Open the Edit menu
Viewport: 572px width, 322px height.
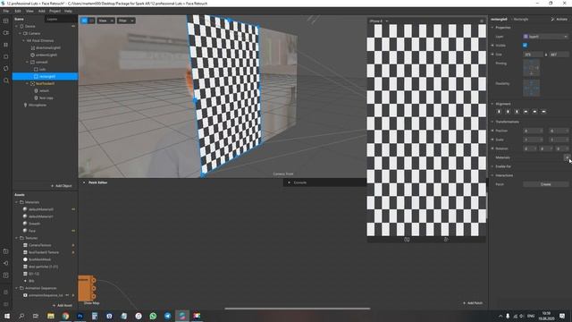point(18,11)
